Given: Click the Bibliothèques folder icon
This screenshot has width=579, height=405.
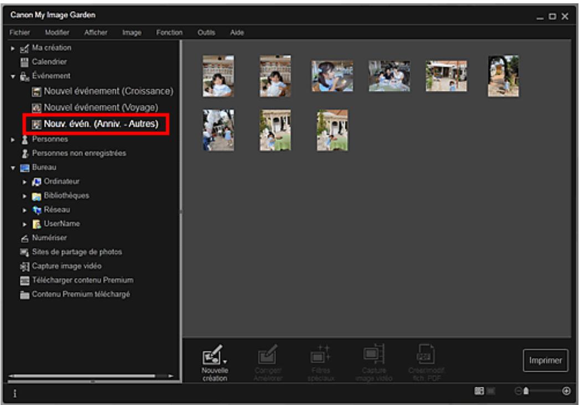Looking at the screenshot, I should [x=37, y=196].
